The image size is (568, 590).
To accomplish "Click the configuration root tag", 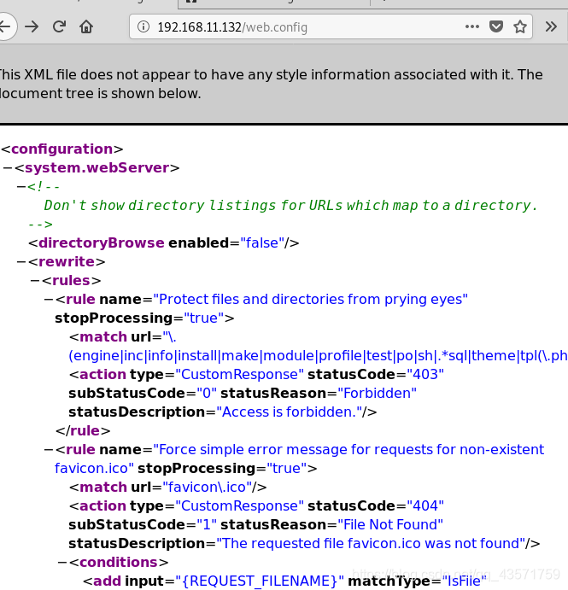I will click(x=62, y=149).
